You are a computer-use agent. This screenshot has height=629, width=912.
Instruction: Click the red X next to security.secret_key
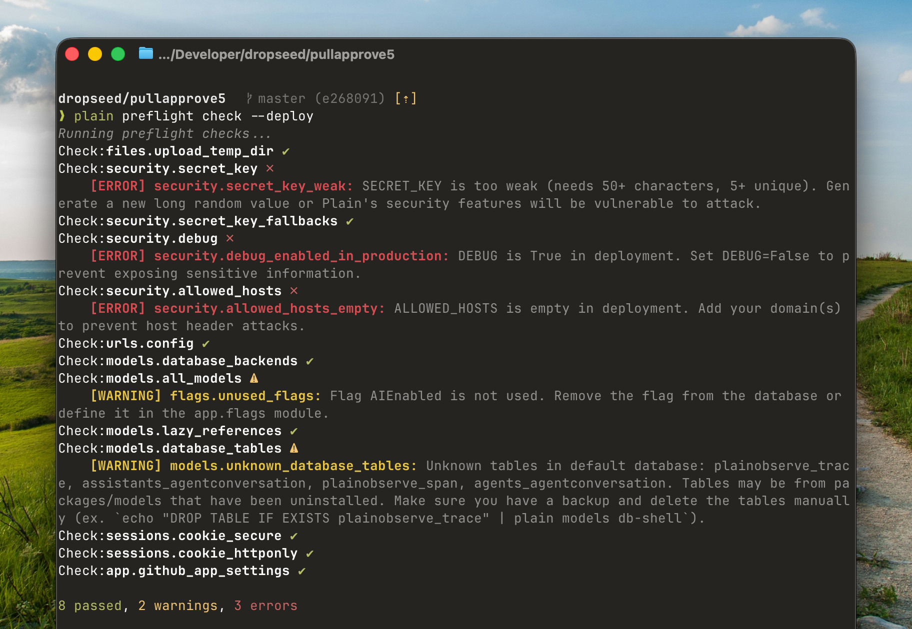(270, 168)
